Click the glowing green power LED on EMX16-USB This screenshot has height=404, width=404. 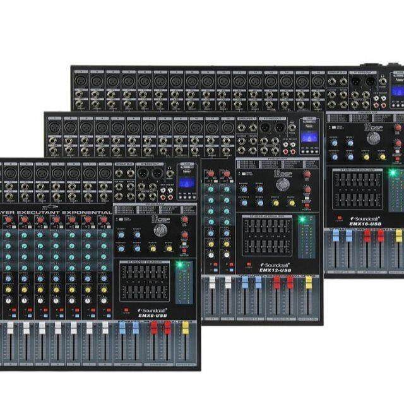click(x=392, y=172)
